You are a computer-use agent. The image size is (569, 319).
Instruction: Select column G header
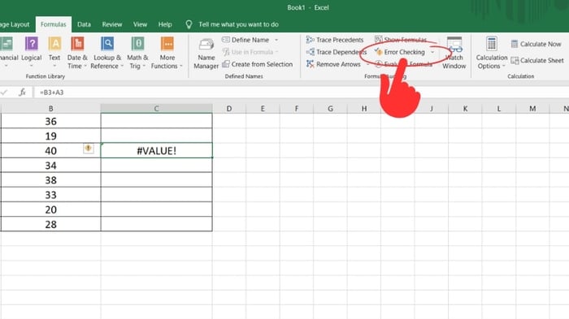[x=330, y=109]
